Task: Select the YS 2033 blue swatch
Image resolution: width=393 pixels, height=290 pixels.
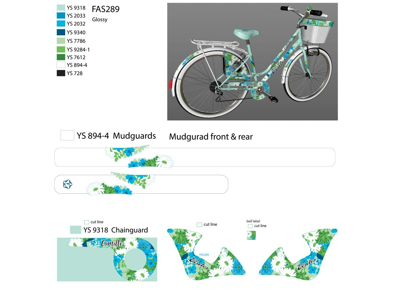Action: click(61, 15)
